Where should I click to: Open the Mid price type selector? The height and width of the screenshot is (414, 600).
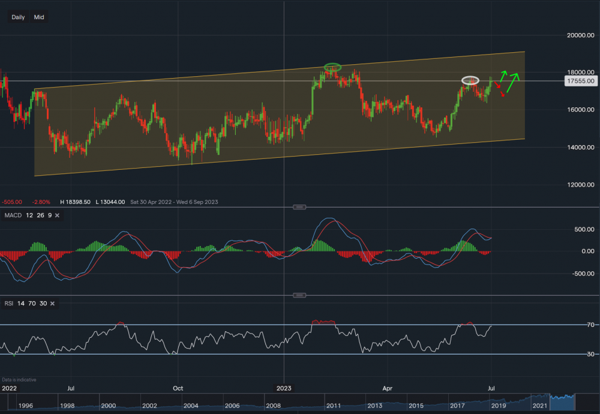pos(39,17)
